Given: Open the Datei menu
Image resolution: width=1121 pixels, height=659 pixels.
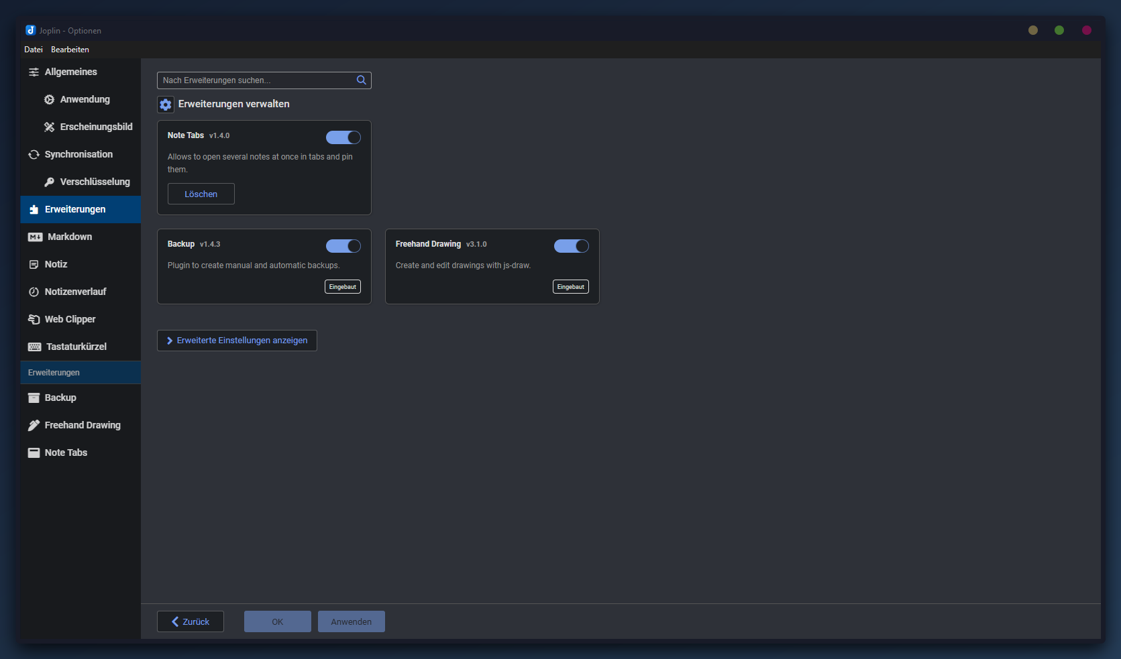Looking at the screenshot, I should click(33, 49).
